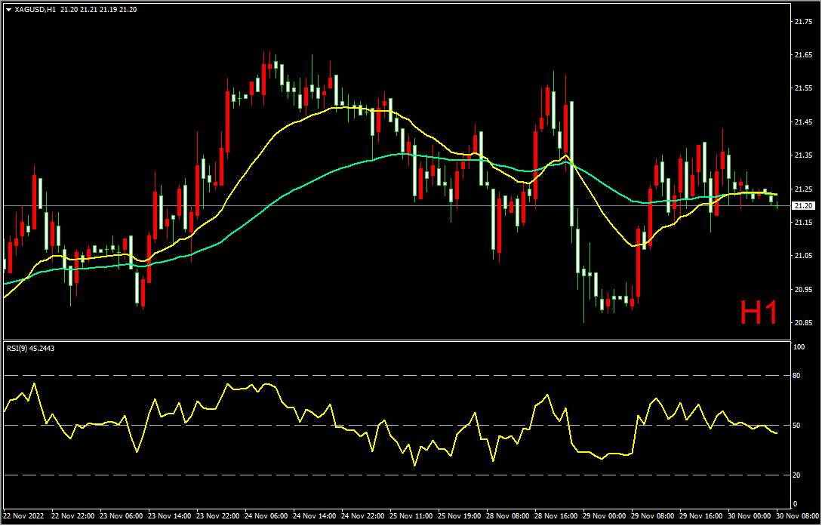822x526 pixels.
Task: Click the 29 Nov 00:00 time label
Action: pos(604,516)
